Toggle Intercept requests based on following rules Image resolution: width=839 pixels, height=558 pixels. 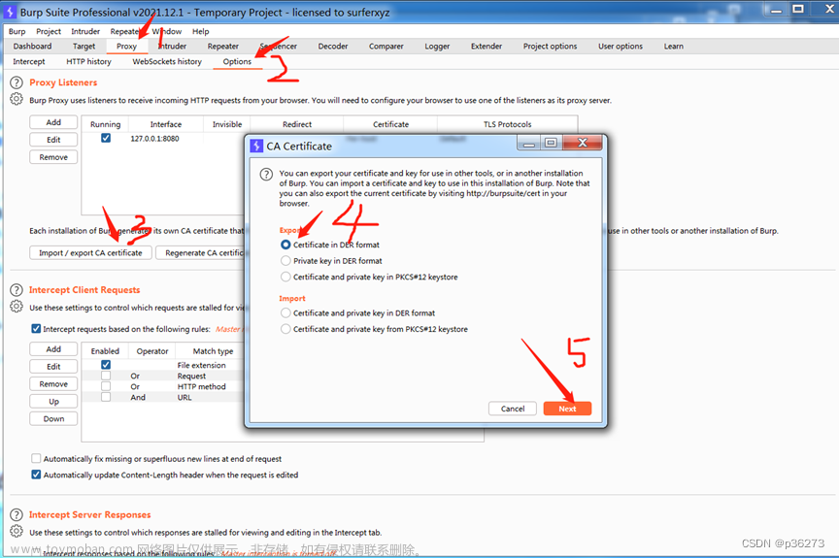[36, 329]
